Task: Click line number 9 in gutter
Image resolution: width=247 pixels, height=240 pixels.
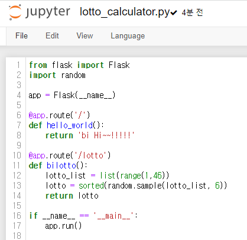Action: (x=19, y=145)
